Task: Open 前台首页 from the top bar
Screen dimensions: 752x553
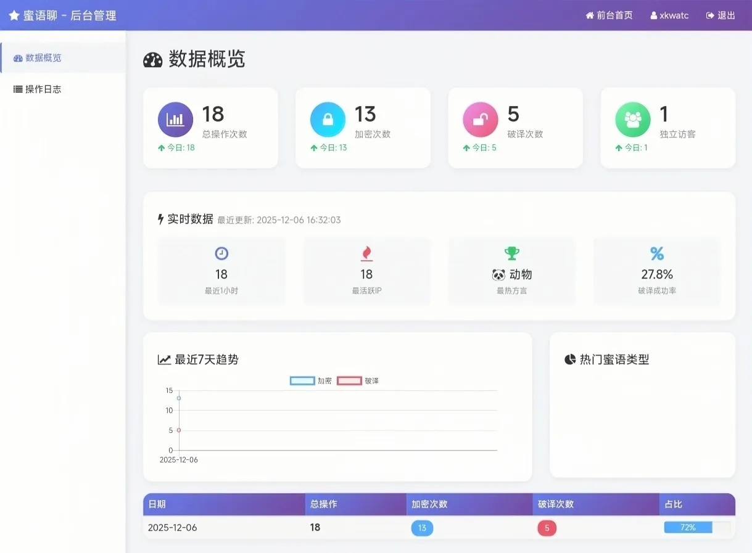Action: tap(609, 15)
